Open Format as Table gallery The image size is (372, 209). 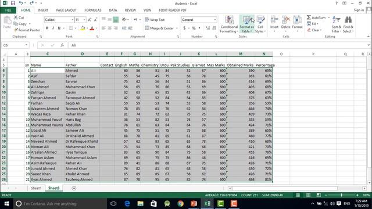point(246,24)
